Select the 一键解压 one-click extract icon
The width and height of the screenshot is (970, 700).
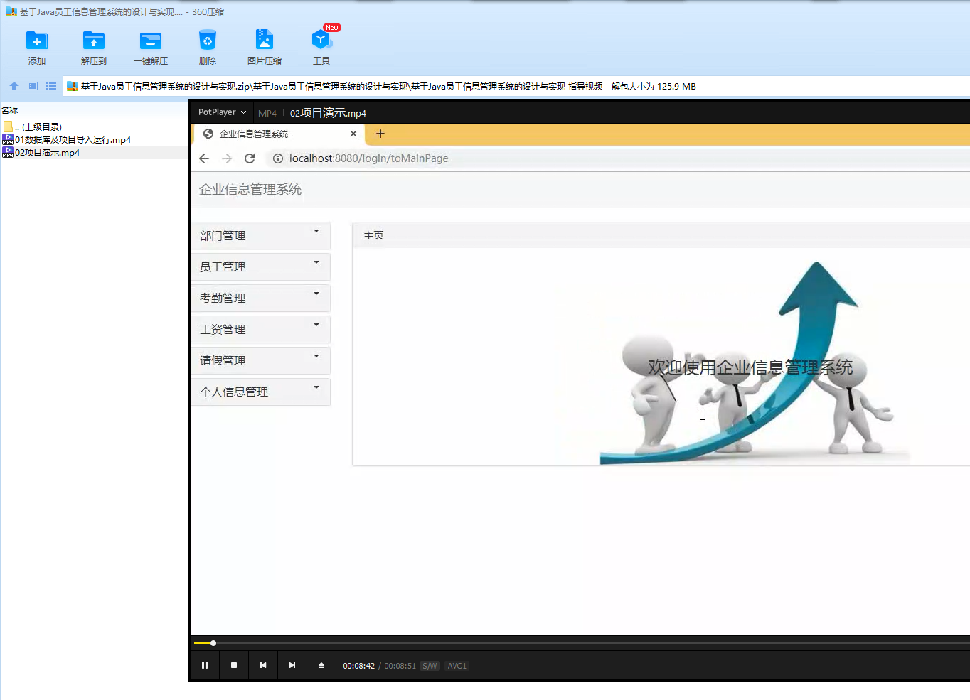coord(151,48)
